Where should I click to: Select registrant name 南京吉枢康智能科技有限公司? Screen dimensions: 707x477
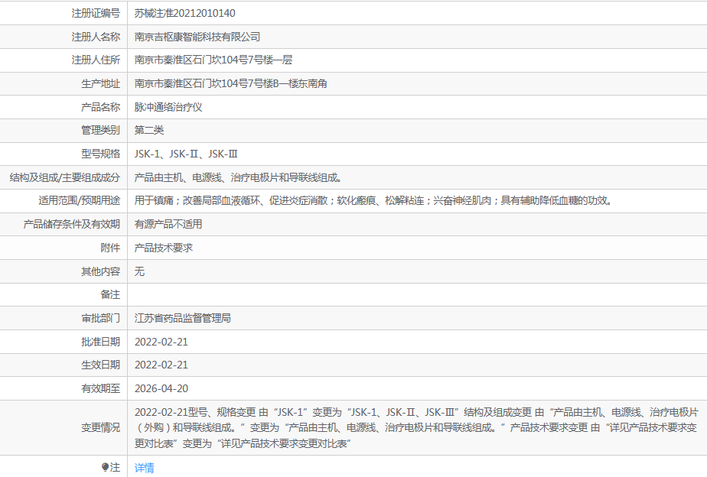pyautogui.click(x=197, y=37)
